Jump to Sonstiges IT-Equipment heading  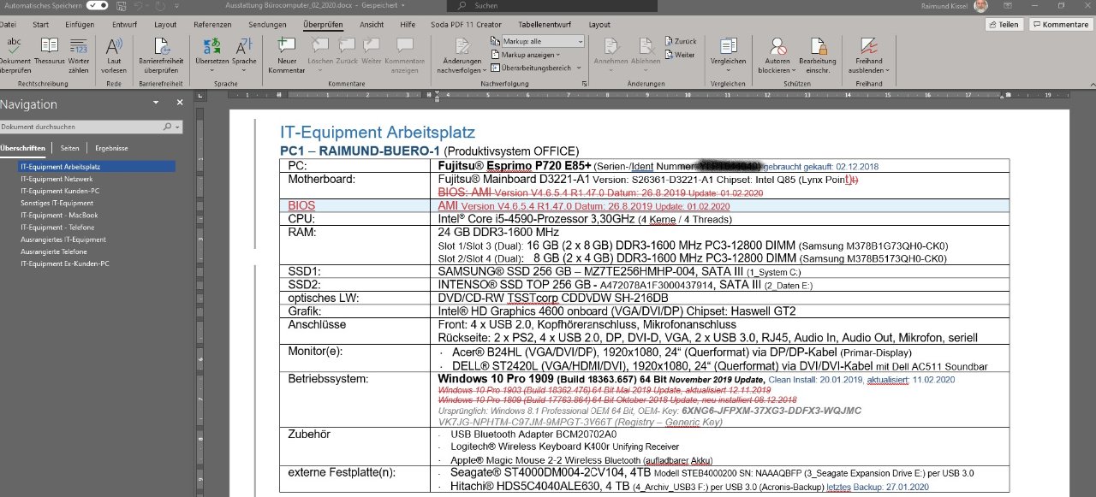pos(57,203)
